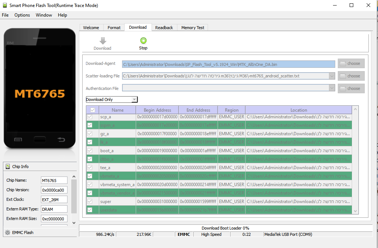Click the Download arrow icon
This screenshot has width=378, height=248.
pyautogui.click(x=103, y=41)
